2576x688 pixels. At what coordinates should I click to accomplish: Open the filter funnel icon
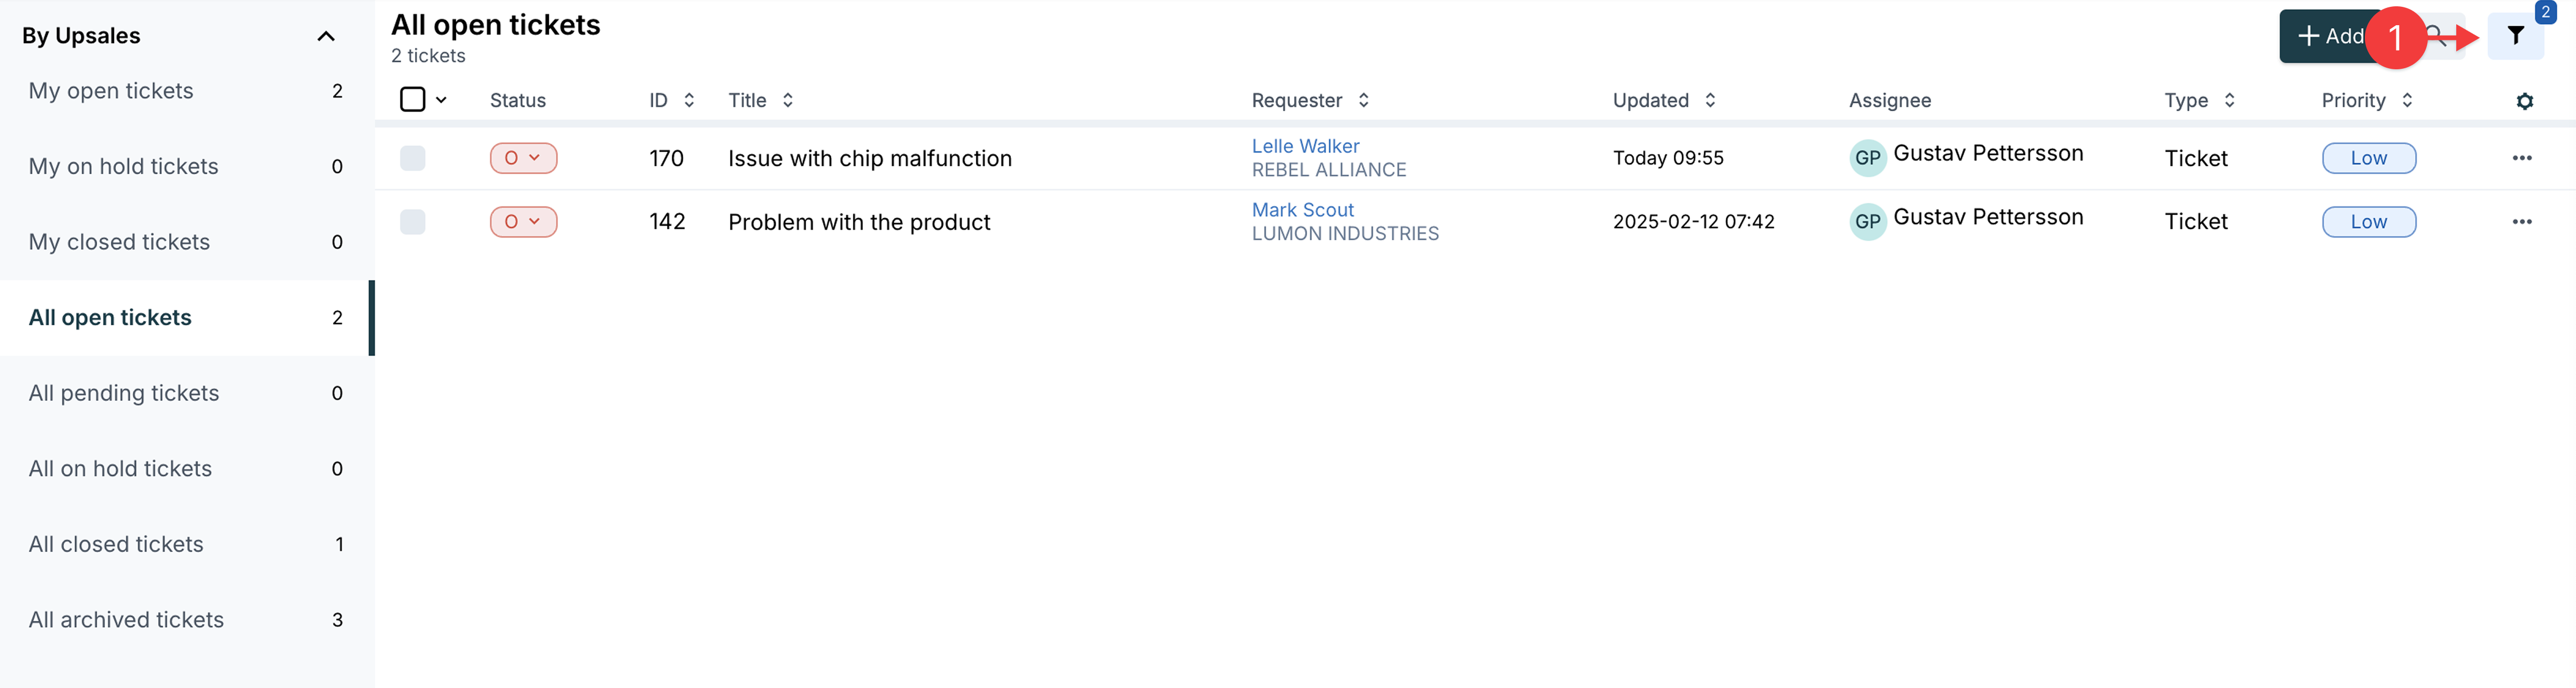2515,36
